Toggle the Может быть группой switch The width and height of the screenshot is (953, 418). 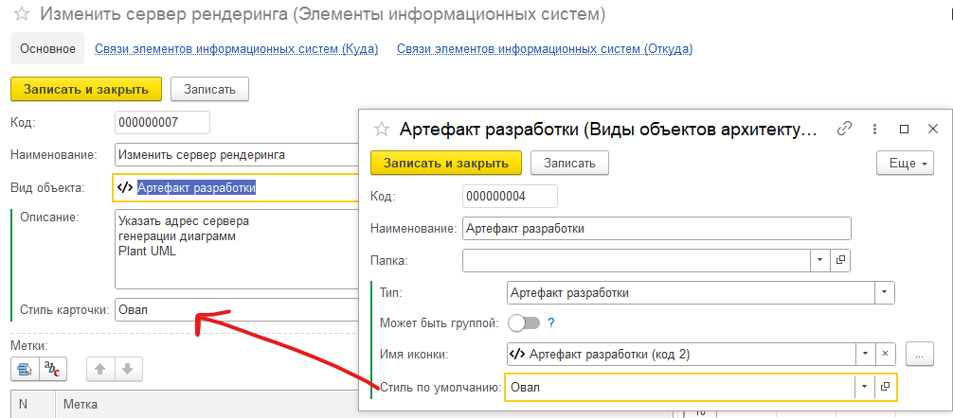[524, 322]
